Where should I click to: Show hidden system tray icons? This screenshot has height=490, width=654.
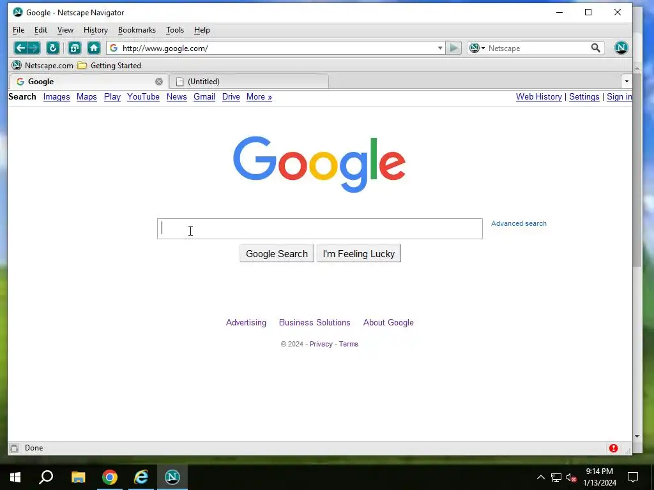click(540, 477)
